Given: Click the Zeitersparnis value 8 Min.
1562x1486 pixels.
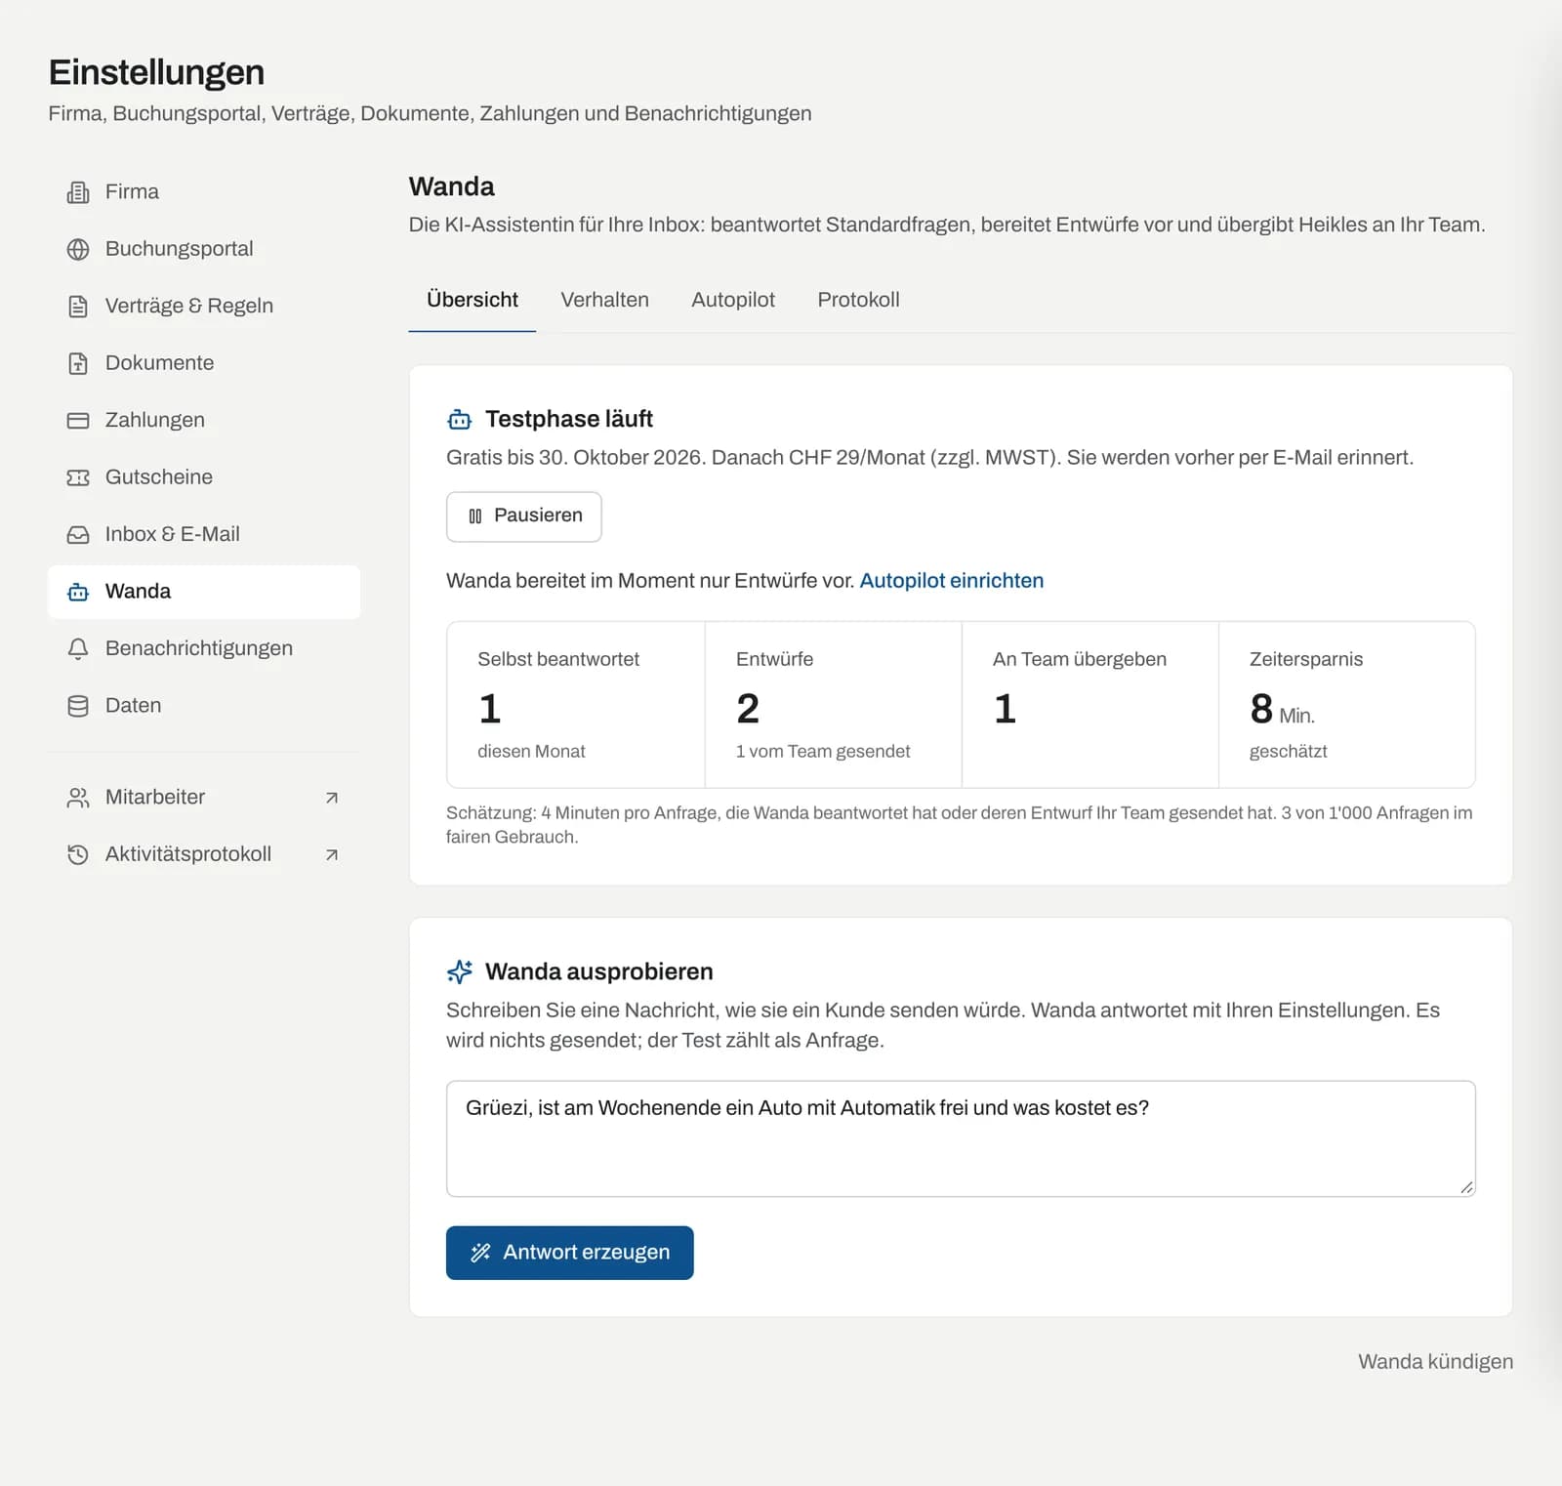Looking at the screenshot, I should [1283, 710].
